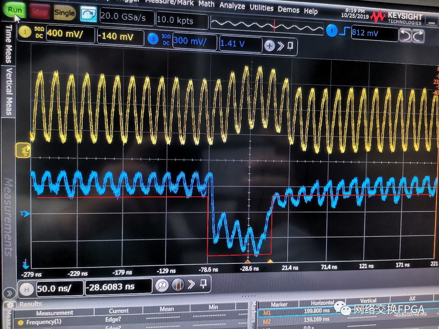Switch to the Time Meas side tab
439x329 pixels.
(x=8, y=44)
